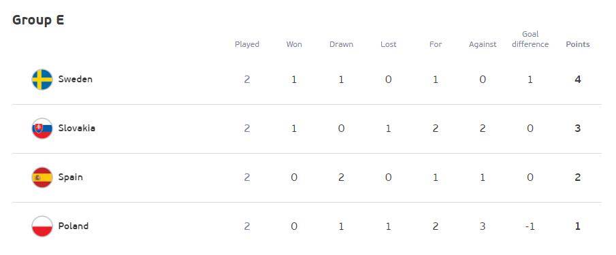Viewport: 616px width, 255px height.
Task: Click Poland's goal difference of -1
Action: [x=530, y=226]
